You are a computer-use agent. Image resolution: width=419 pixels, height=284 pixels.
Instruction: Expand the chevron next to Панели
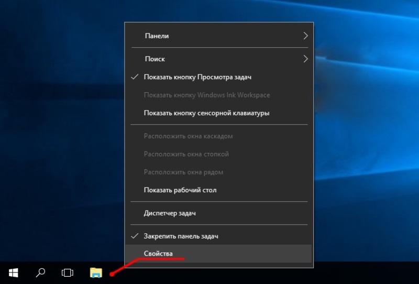click(x=306, y=36)
